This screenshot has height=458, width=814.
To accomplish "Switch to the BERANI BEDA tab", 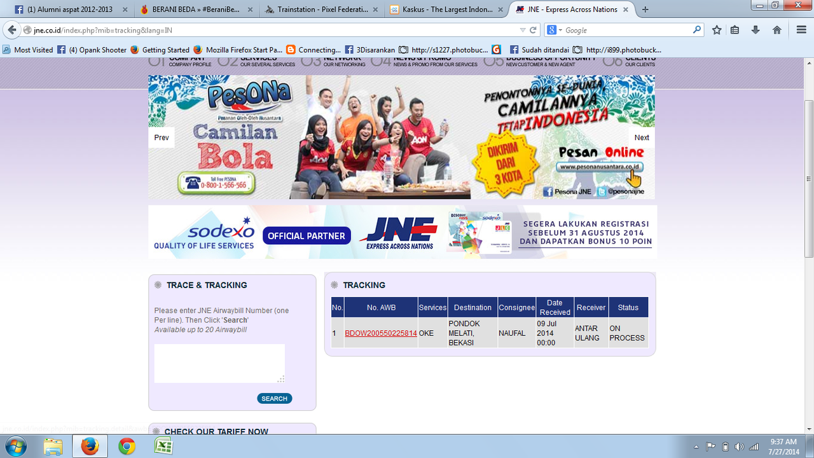I will [196, 10].
